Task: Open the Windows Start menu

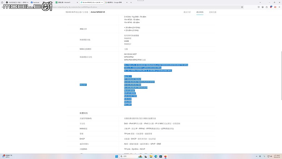Action: pyautogui.click(x=116, y=156)
